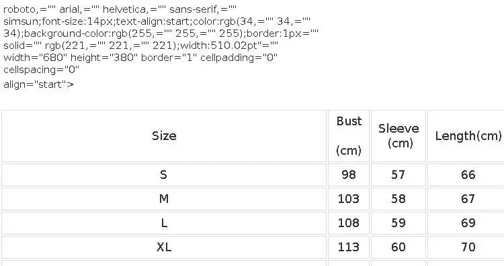Select the XL size cell
Screen dimensions: 504x266
[x=164, y=247]
